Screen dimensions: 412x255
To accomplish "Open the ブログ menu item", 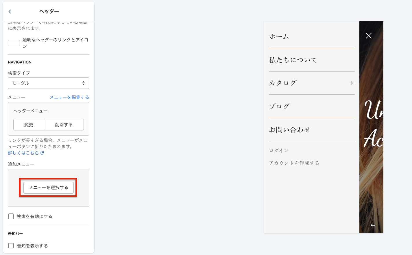I will [279, 106].
